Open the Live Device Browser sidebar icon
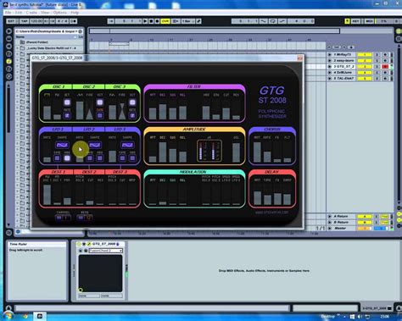This screenshot has height=321, width=402. click(x=9, y=39)
